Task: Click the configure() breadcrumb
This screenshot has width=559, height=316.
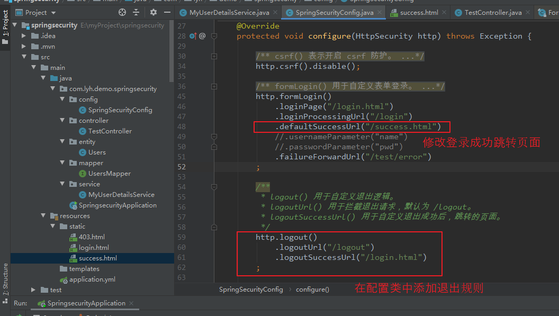Action: pyautogui.click(x=312, y=290)
